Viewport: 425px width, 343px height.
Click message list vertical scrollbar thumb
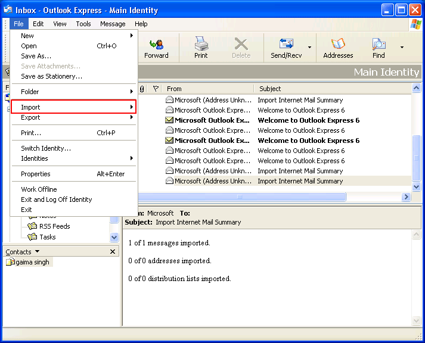(x=416, y=158)
